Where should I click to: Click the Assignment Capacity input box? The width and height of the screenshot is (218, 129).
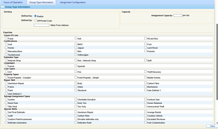click(x=178, y=15)
